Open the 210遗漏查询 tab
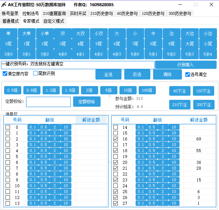219x210 pixels. pos(54,13)
